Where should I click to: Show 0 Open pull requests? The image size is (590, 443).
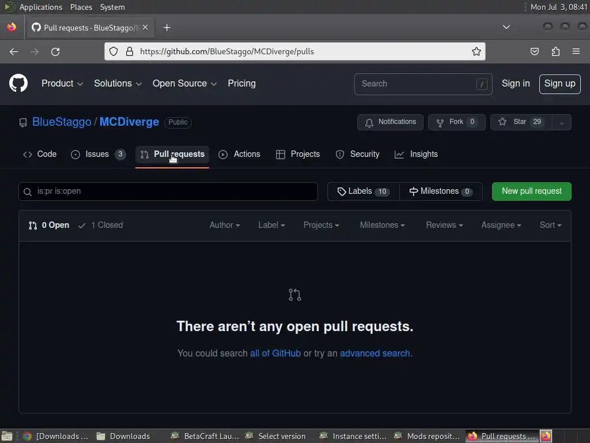[x=49, y=226]
